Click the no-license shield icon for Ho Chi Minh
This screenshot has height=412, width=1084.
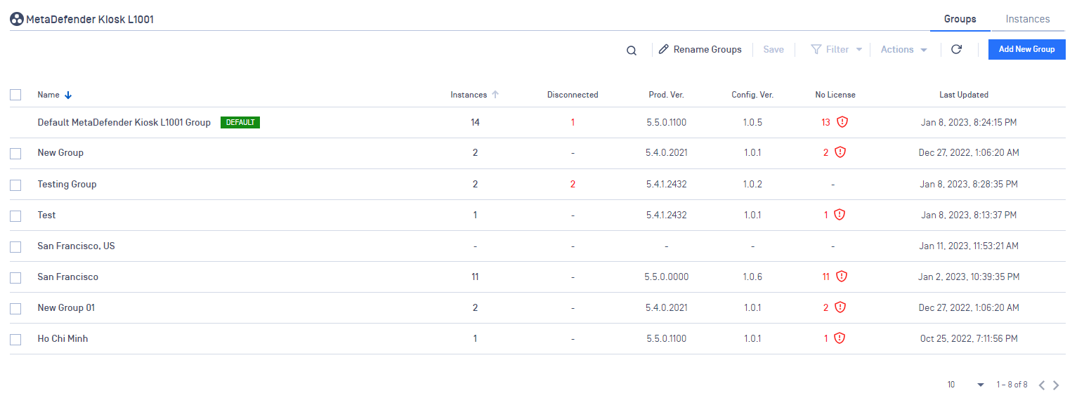840,338
